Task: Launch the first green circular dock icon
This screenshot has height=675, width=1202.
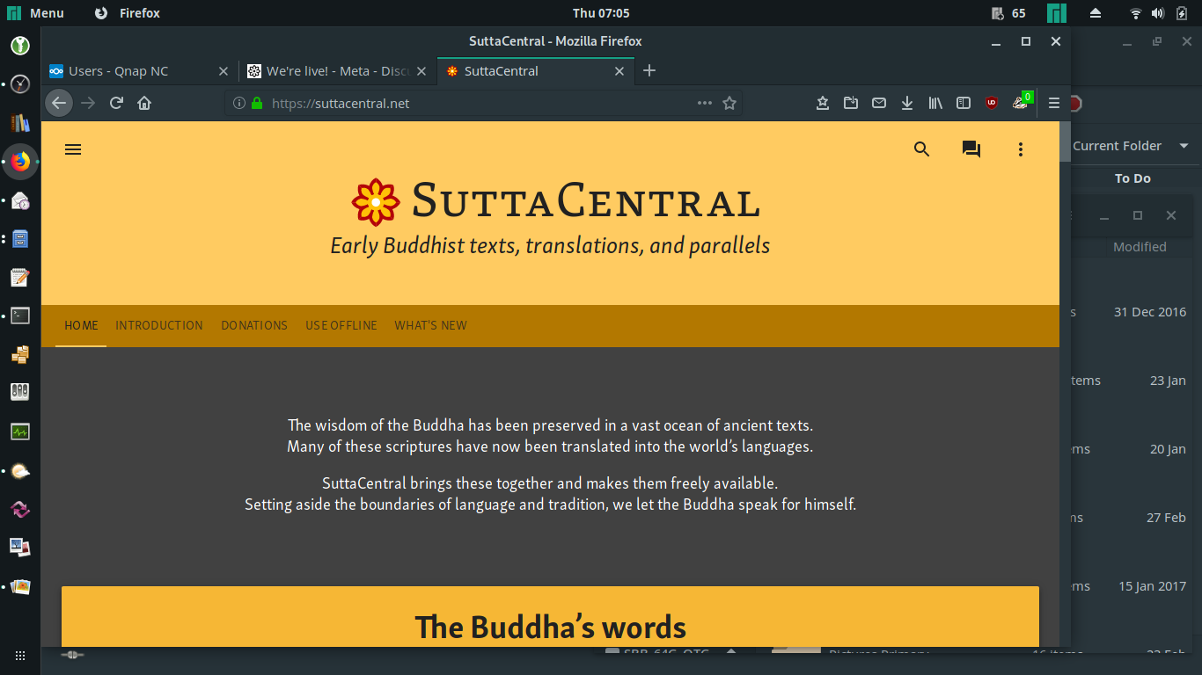Action: (x=20, y=45)
